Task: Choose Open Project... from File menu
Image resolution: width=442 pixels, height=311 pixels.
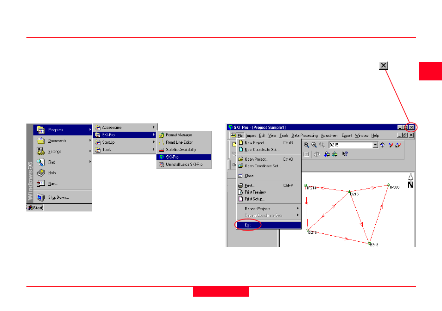Action: tap(269, 159)
